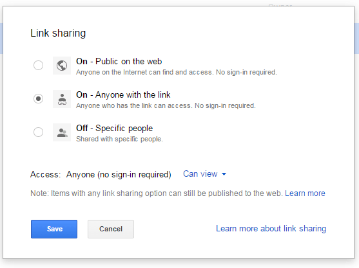Click the specific people group icon
The width and height of the screenshot is (359, 268).
click(x=62, y=132)
